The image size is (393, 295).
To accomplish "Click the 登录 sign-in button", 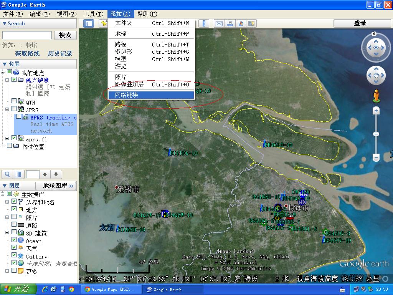I will click(x=362, y=23).
